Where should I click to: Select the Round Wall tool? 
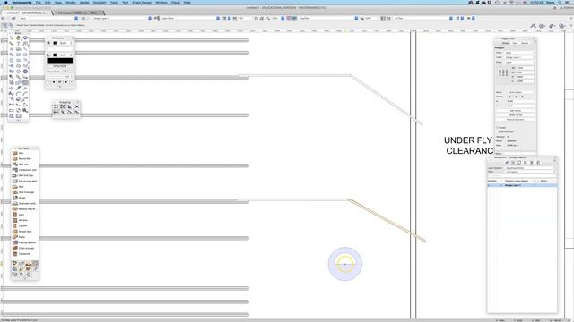24,159
